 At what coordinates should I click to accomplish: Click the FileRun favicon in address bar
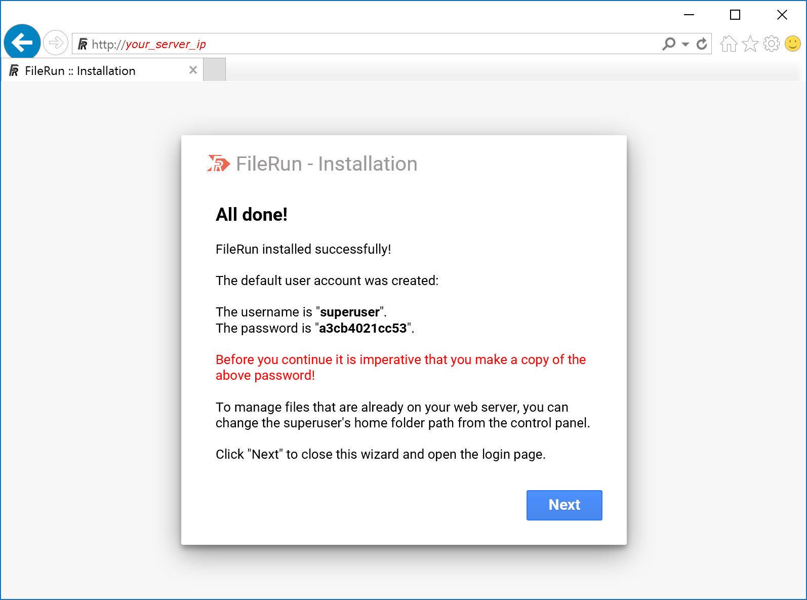point(83,45)
